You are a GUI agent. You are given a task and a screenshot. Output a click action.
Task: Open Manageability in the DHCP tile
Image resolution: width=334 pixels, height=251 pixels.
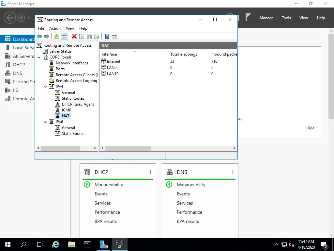[x=109, y=185]
